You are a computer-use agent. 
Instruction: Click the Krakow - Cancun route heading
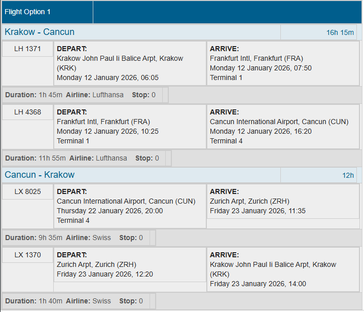pyautogui.click(x=40, y=32)
